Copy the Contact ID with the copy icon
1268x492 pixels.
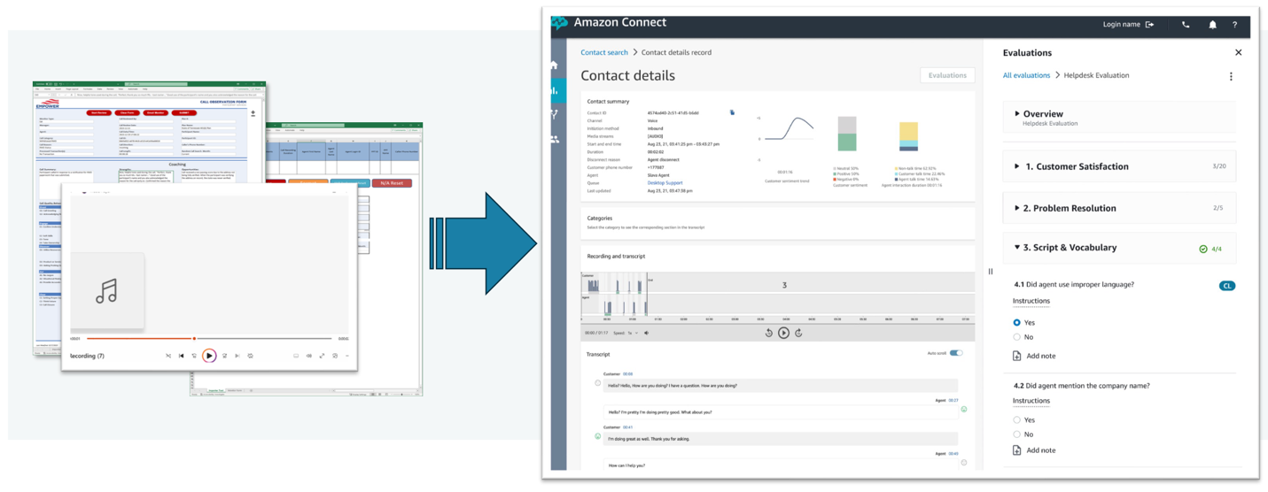click(732, 112)
